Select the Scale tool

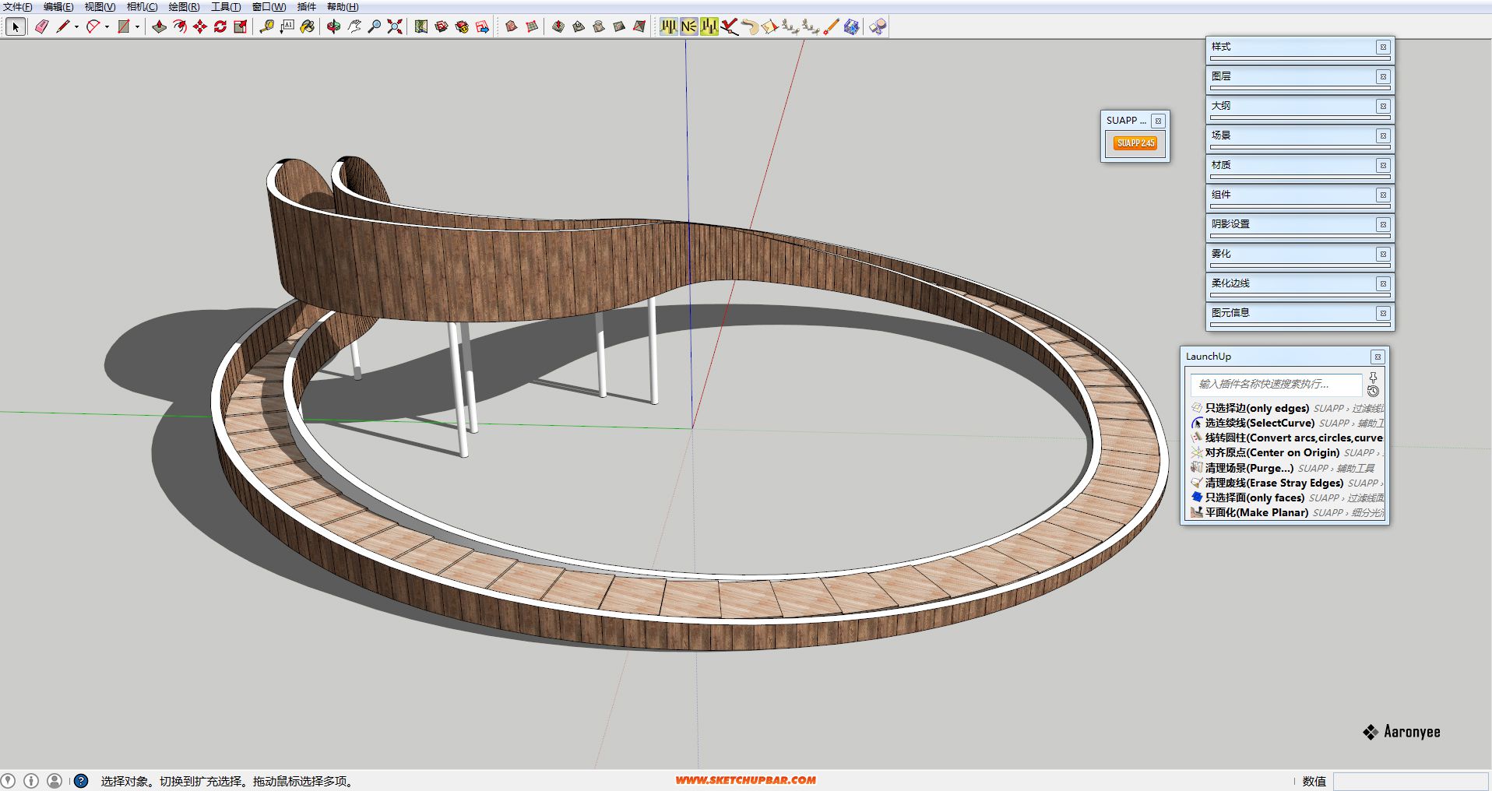pos(240,26)
